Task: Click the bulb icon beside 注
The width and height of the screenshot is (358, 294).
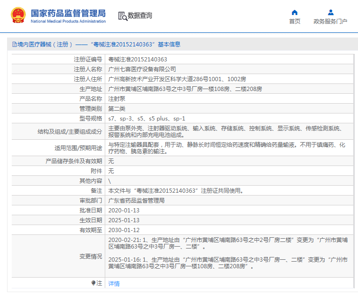Action: pos(93,283)
